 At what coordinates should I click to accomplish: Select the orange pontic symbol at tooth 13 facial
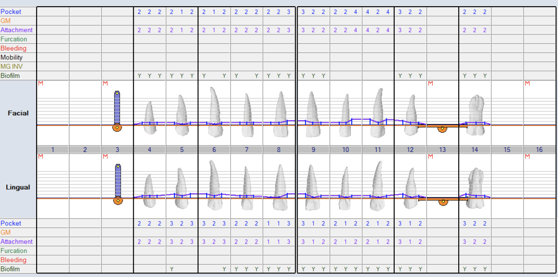[x=442, y=128]
